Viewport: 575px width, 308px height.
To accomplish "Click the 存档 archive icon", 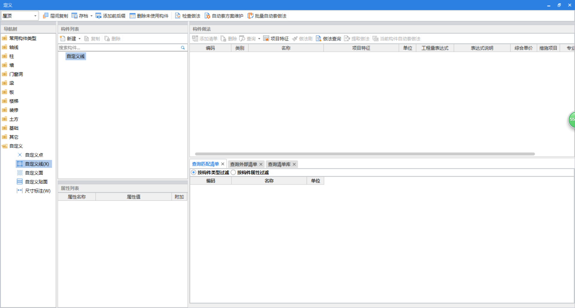I will coord(74,16).
